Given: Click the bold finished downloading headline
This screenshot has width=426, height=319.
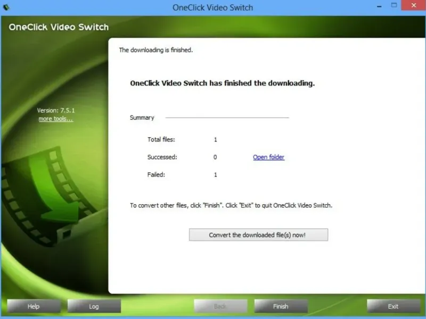Looking at the screenshot, I should point(222,83).
